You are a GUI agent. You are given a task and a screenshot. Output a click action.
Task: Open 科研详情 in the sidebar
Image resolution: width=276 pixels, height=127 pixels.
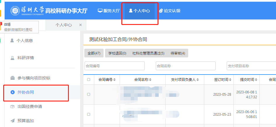coord(26,58)
